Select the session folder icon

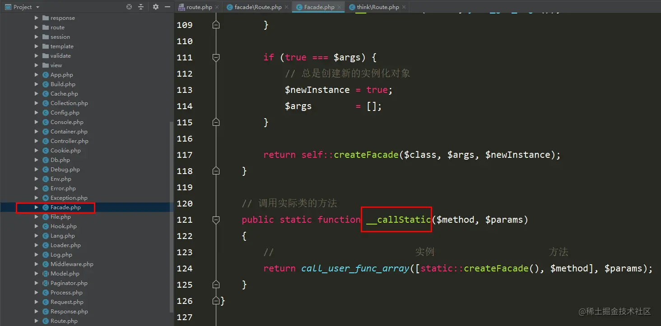[46, 37]
